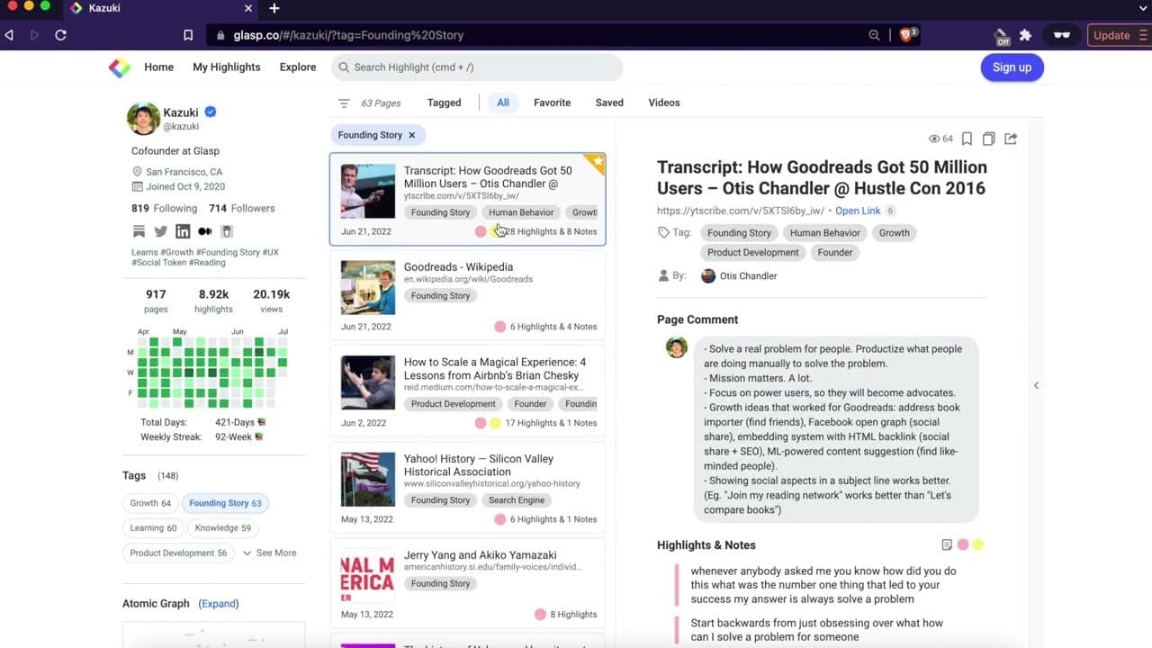
Task: Open Kazuki's LinkedIn profile icon
Action: 183,231
